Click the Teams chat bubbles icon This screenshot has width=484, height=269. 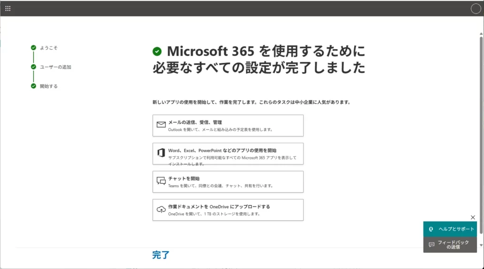click(161, 181)
